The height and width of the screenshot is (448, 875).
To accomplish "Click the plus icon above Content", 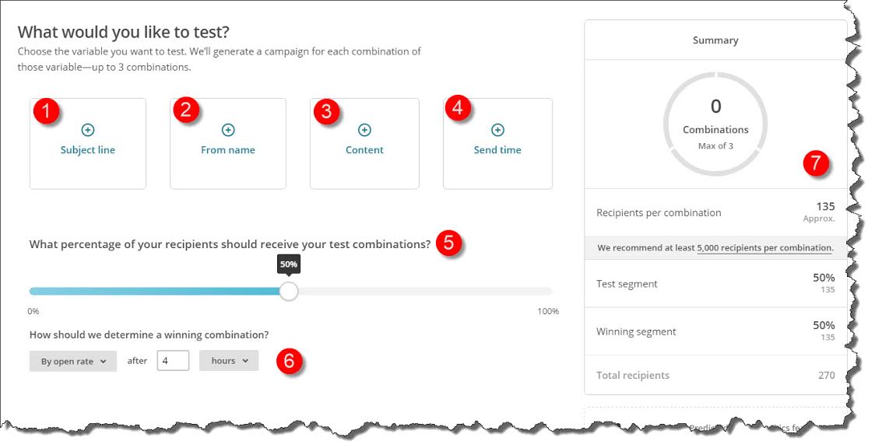I will coord(364,130).
